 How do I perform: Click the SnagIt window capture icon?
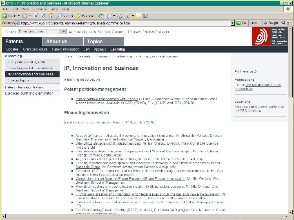tap(283, 23)
